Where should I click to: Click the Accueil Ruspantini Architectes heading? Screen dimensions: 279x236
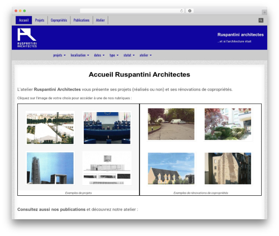139,74
